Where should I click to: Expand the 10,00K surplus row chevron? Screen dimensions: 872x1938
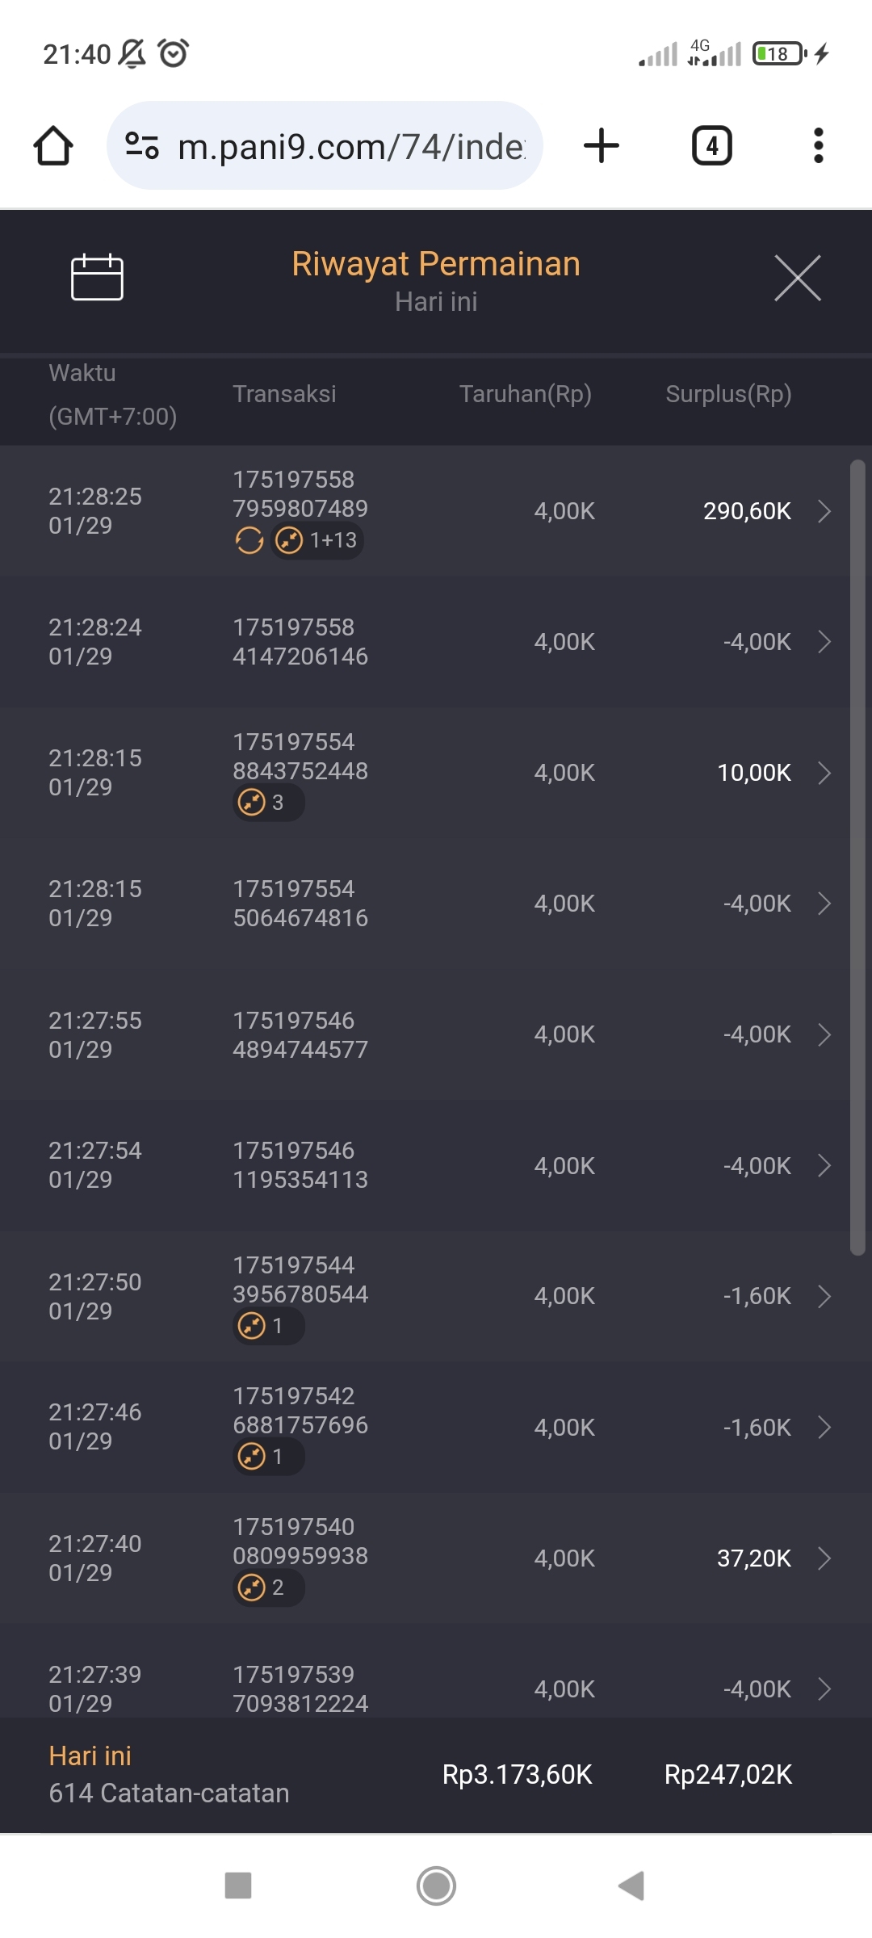point(824,773)
